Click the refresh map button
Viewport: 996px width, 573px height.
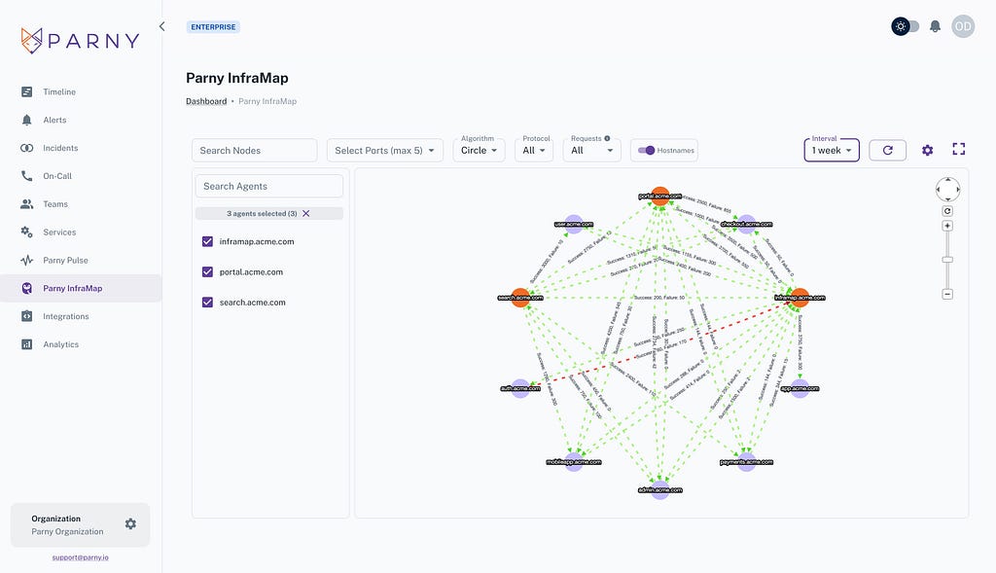pyautogui.click(x=887, y=150)
